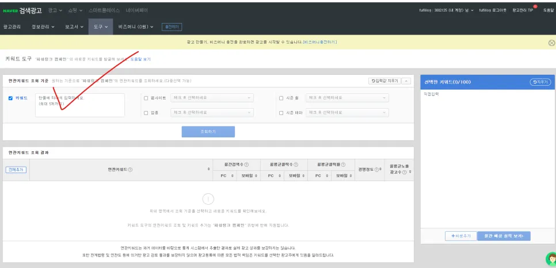Sort by 모바일 under 월평균클릭률
The width and height of the screenshot is (556, 268).
coord(350,175)
